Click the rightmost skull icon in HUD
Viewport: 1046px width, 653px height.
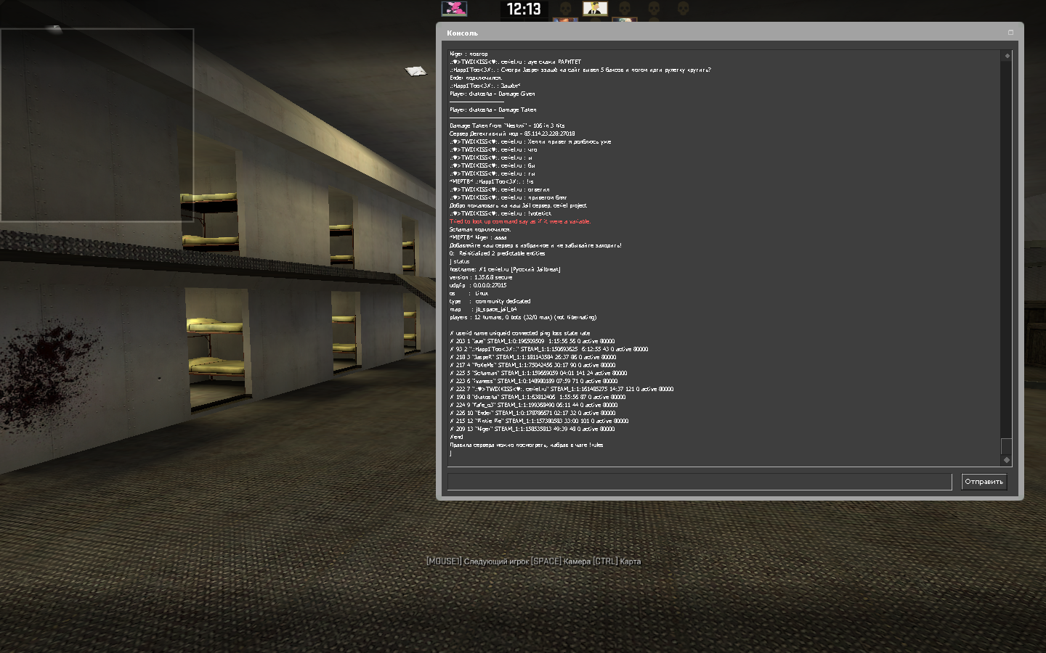[x=682, y=9]
